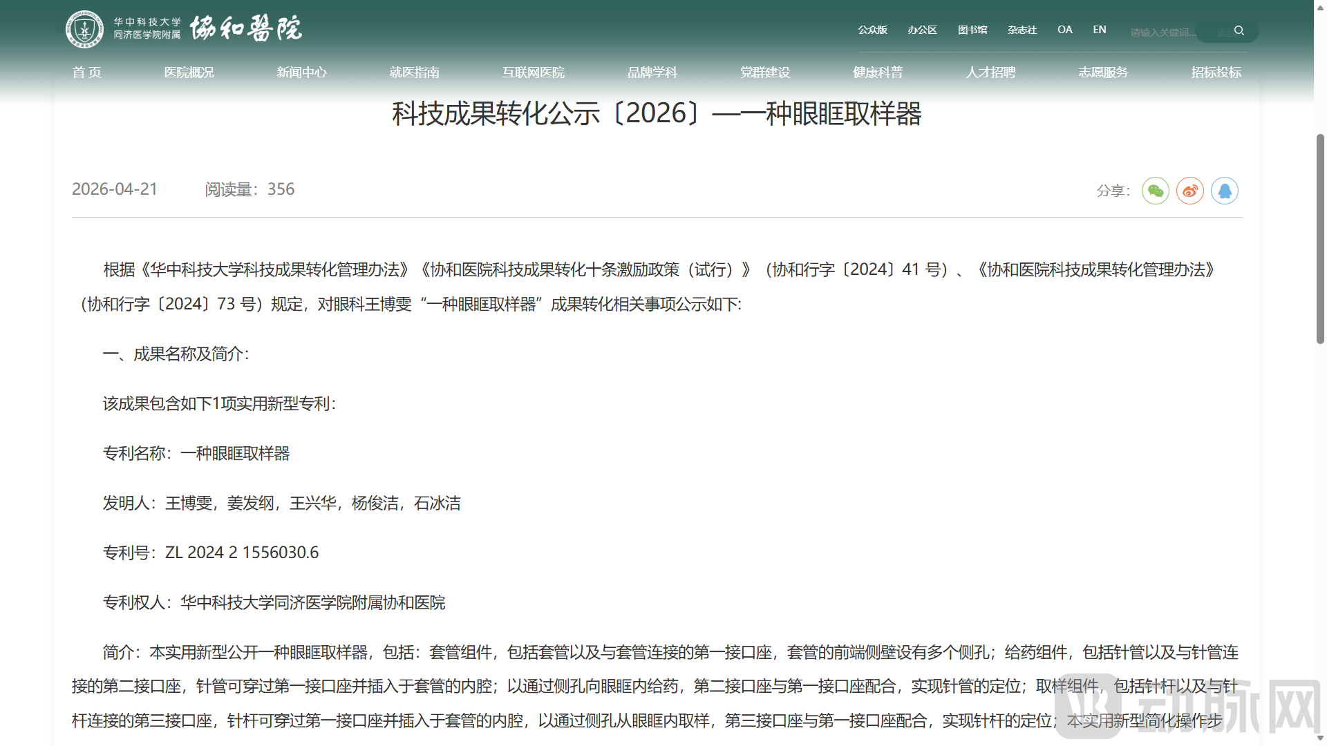Click the 协和医院 calligraphy logo text
The width and height of the screenshot is (1327, 746).
[x=246, y=29]
